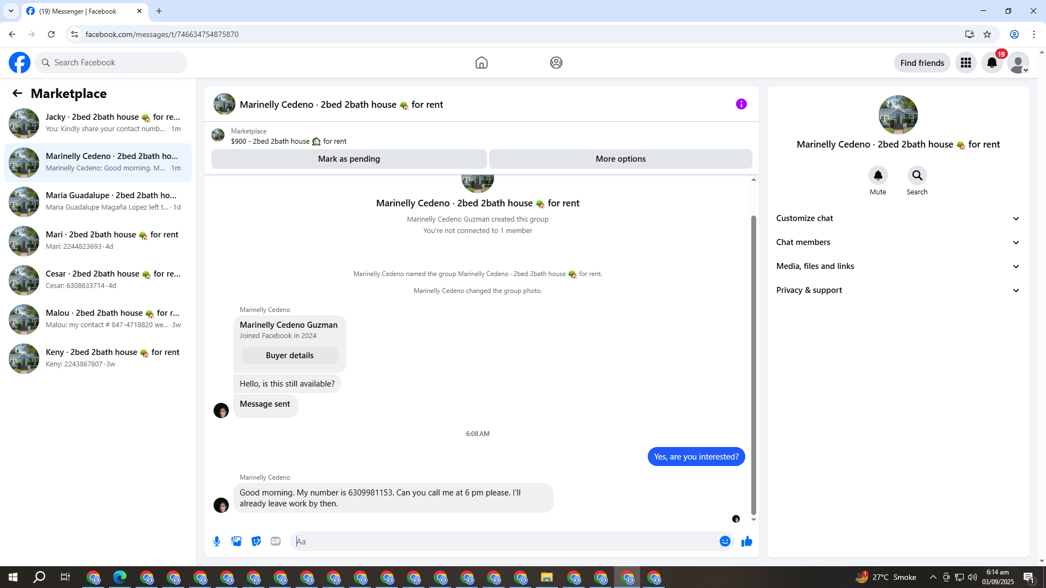The image size is (1046, 588).
Task: Attach a photo file to message
Action: 236,541
